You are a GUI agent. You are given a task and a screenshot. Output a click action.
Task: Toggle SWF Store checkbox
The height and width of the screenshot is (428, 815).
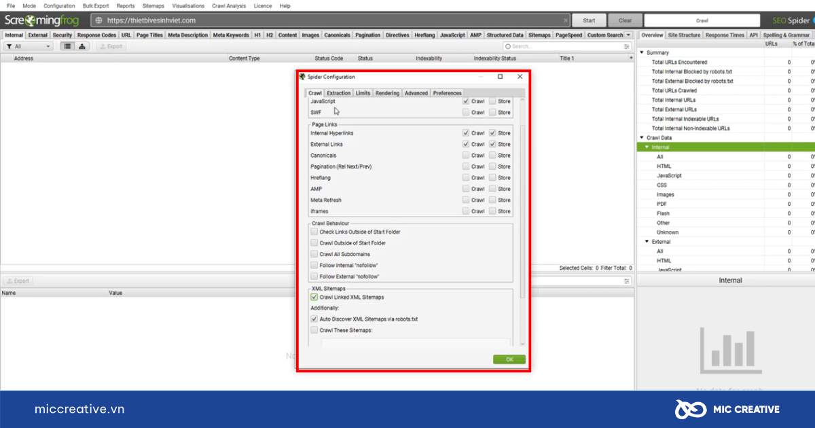tap(492, 112)
